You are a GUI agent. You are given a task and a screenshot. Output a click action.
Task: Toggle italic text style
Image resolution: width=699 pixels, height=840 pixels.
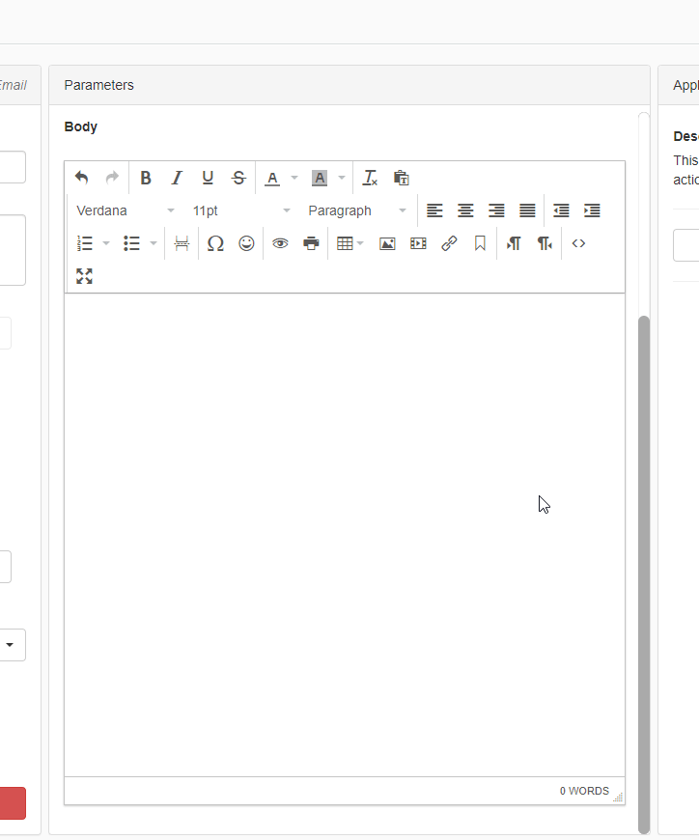tap(177, 178)
